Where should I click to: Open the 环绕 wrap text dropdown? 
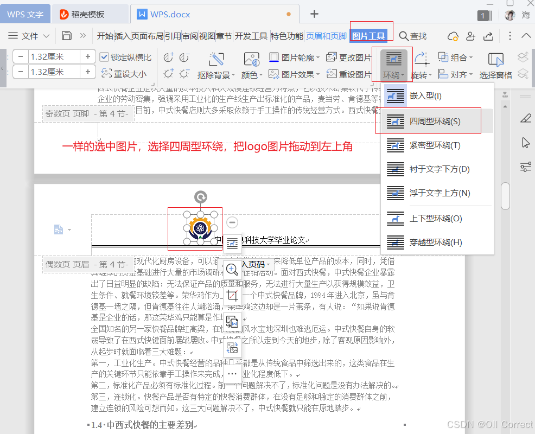coord(393,65)
